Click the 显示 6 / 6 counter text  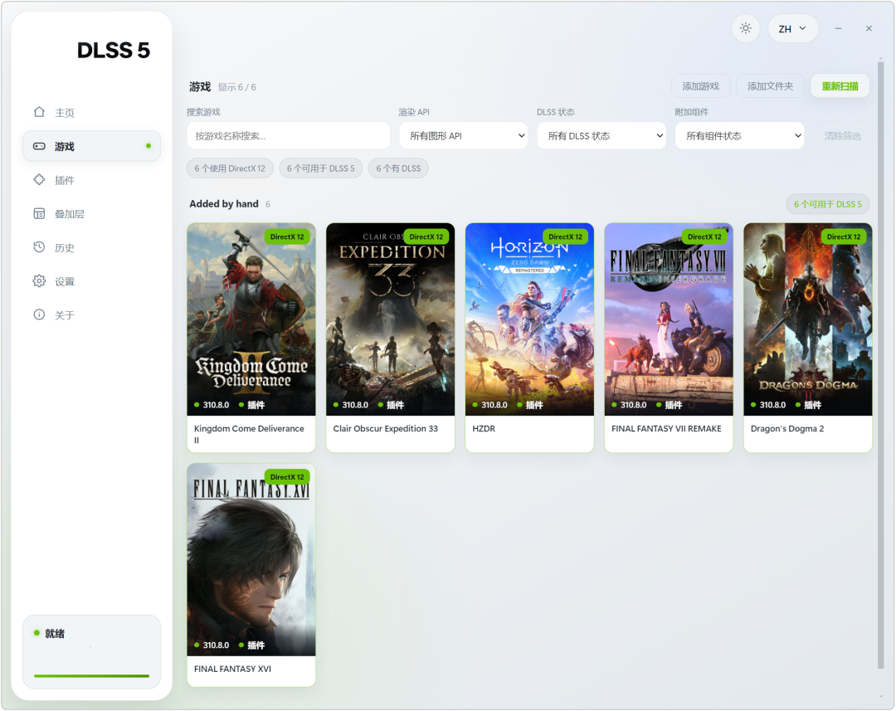[236, 87]
